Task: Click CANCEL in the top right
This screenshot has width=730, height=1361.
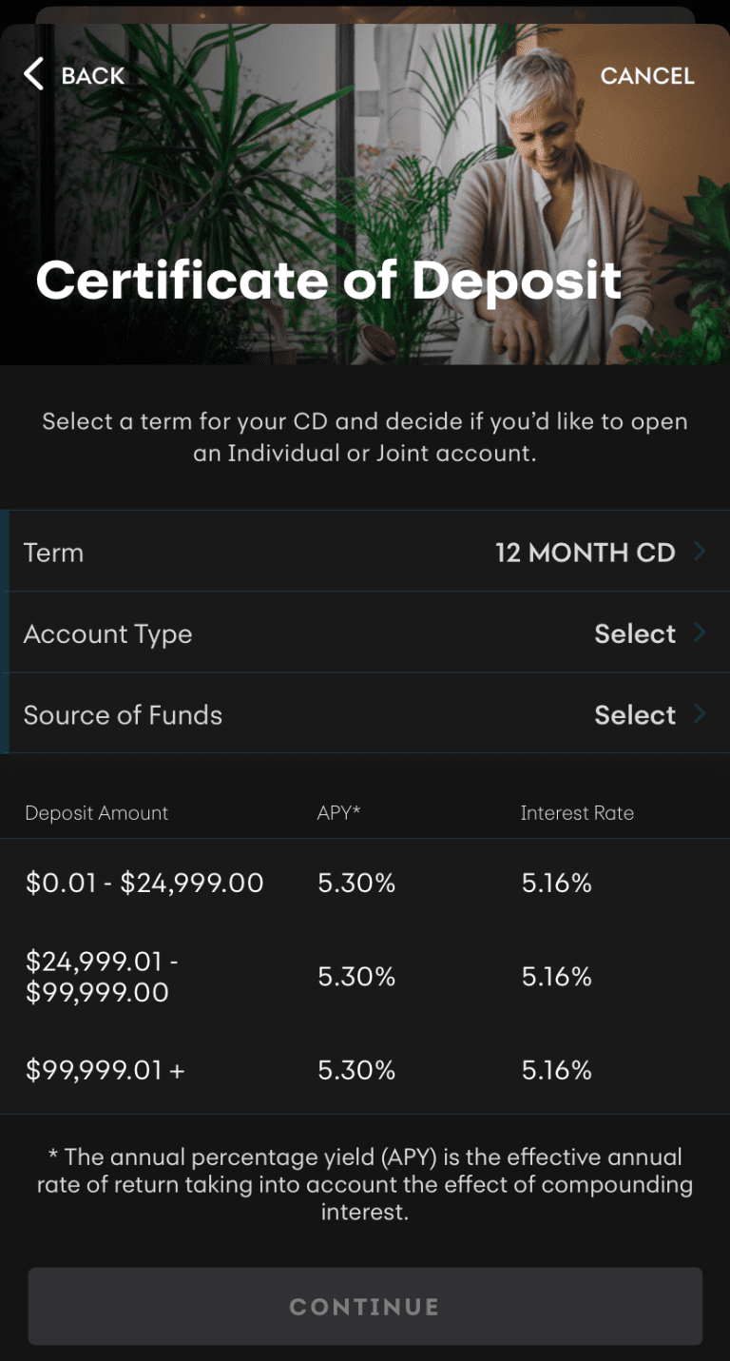Action: tap(647, 76)
